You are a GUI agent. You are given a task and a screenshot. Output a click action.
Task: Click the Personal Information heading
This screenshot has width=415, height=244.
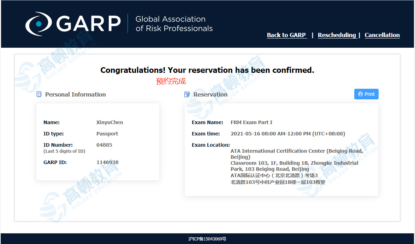click(76, 94)
